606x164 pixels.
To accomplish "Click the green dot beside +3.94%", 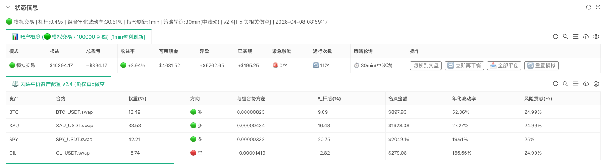I will 123,65.
